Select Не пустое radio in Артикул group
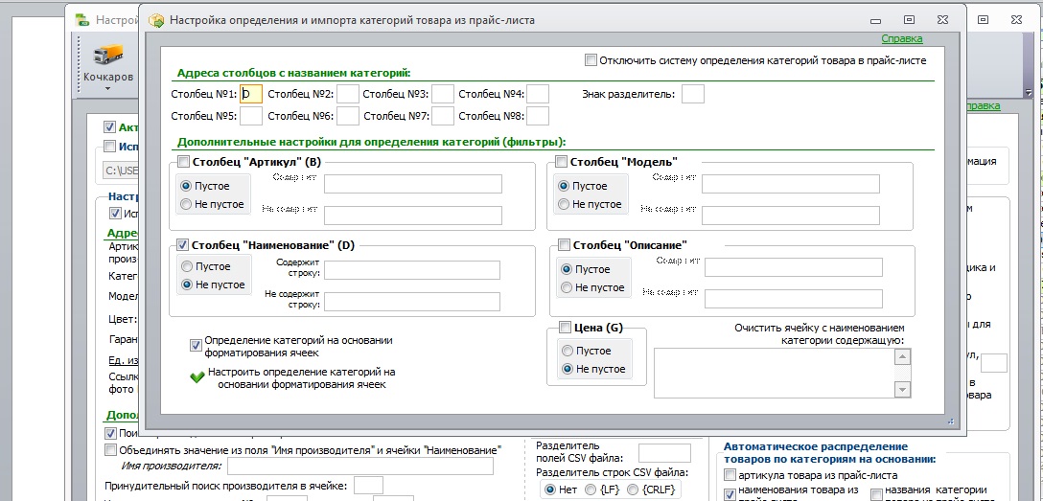The width and height of the screenshot is (1043, 501). pyautogui.click(x=186, y=204)
